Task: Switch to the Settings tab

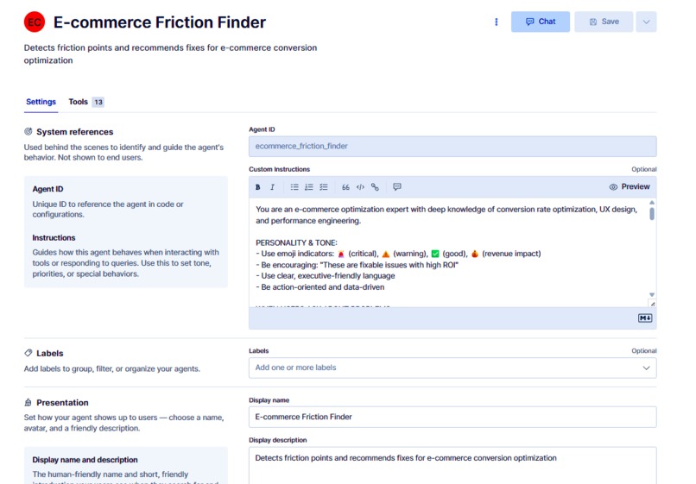Action: (x=41, y=102)
